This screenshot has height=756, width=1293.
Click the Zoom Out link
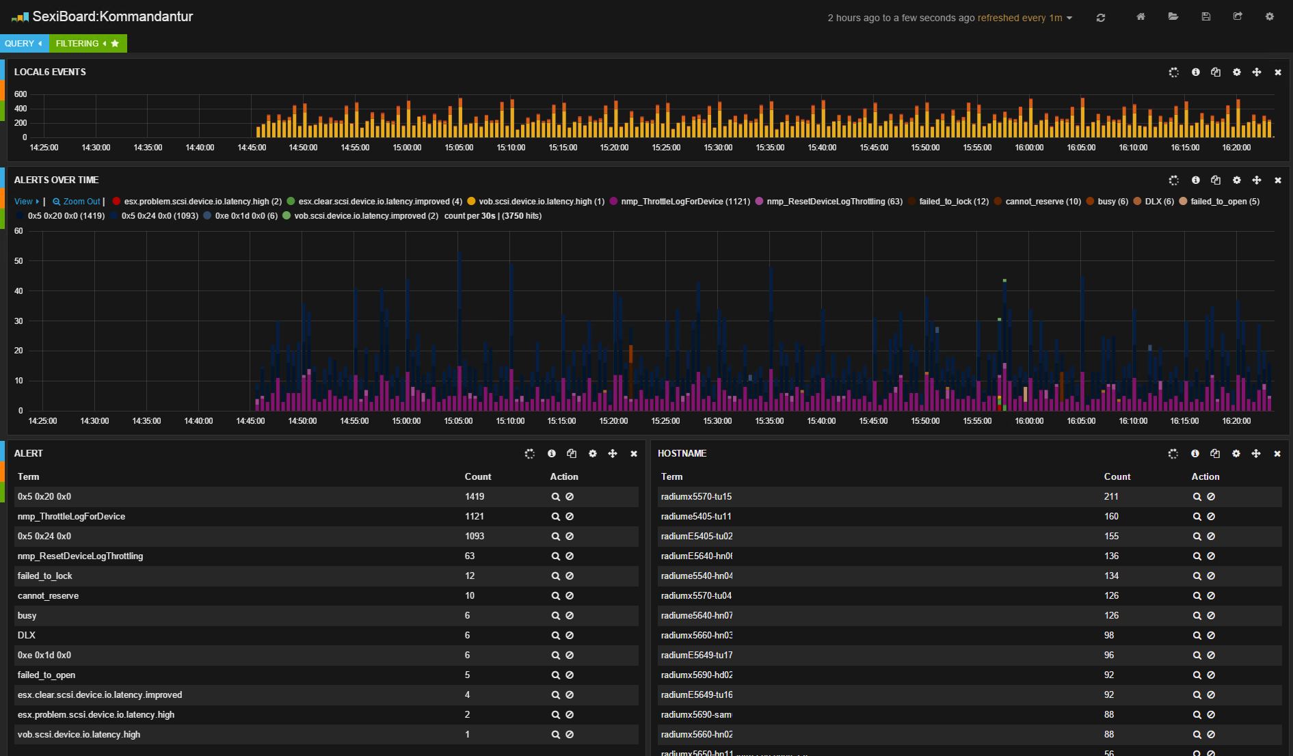pyautogui.click(x=77, y=202)
